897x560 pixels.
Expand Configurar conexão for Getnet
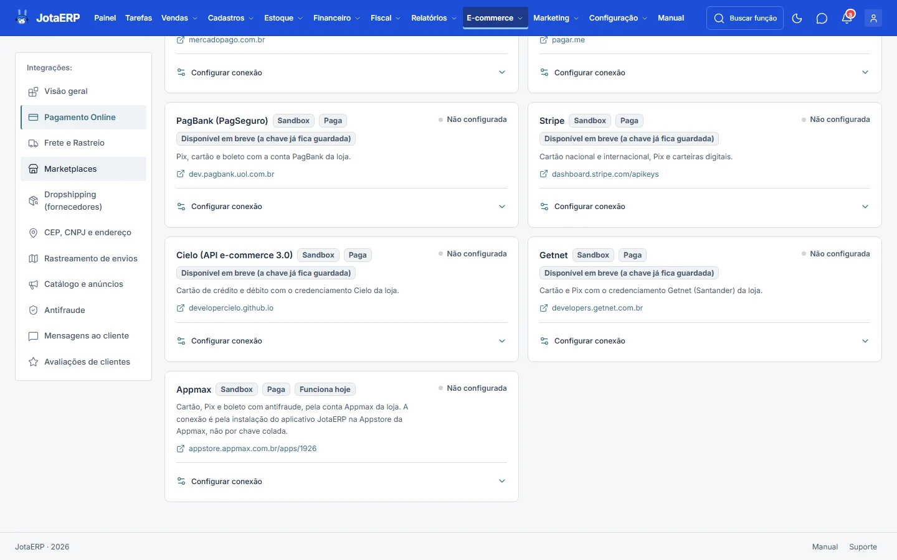click(705, 341)
